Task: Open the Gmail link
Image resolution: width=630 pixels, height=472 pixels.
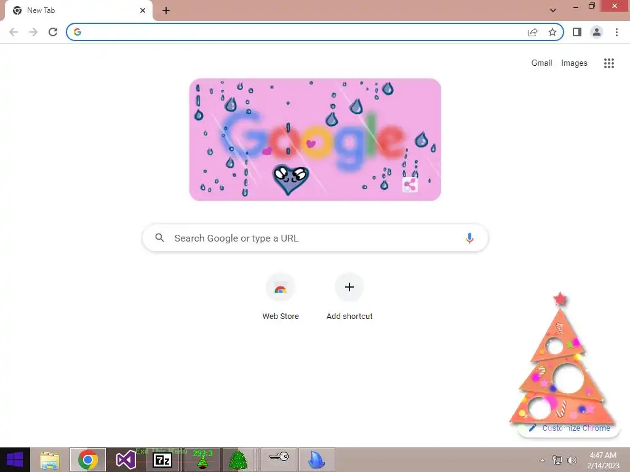Action: pyautogui.click(x=541, y=63)
